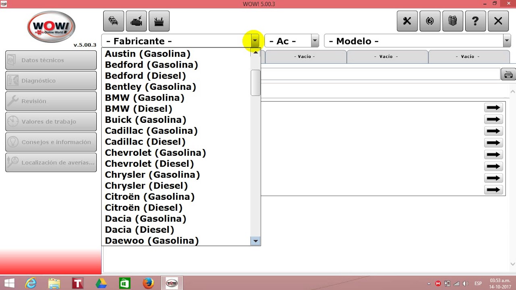516x290 pixels.
Task: Click the gift box icon button
Action: (453, 21)
